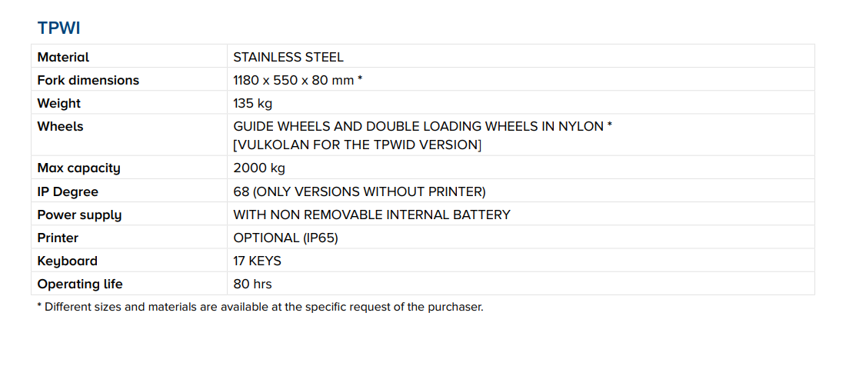Click the Power supply label
The width and height of the screenshot is (846, 366).
coord(79,215)
